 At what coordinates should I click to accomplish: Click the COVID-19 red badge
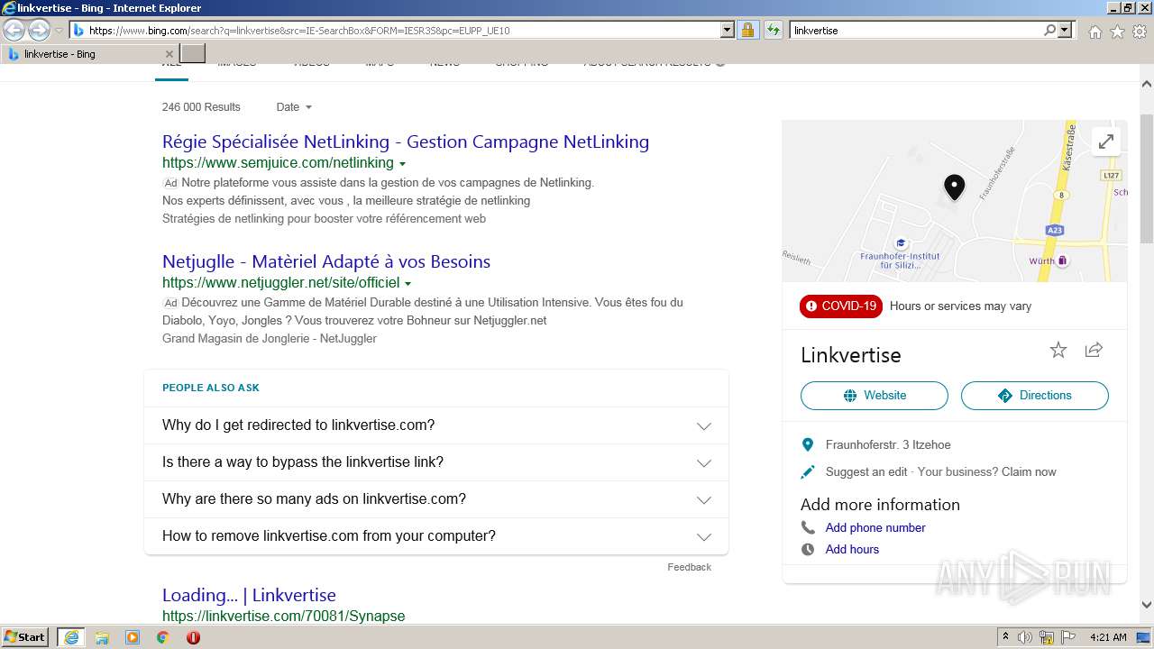pyautogui.click(x=840, y=306)
